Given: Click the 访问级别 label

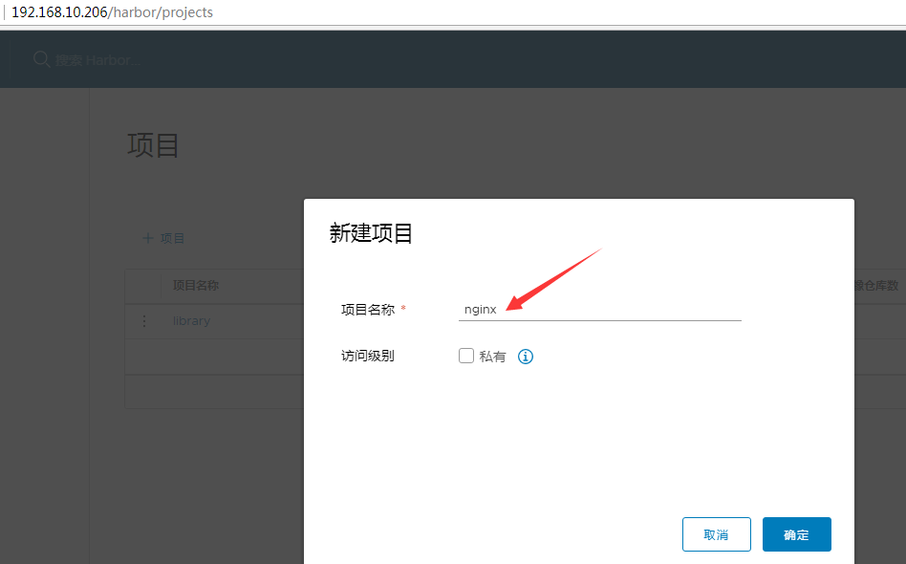Looking at the screenshot, I should click(368, 356).
